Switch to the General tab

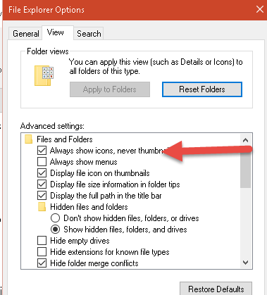click(25, 34)
